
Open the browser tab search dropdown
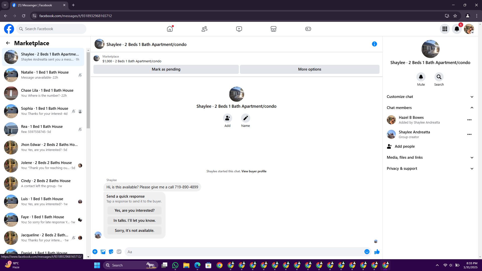[5, 5]
